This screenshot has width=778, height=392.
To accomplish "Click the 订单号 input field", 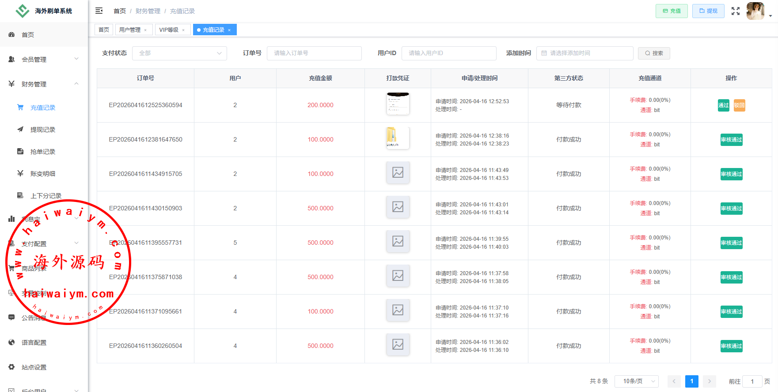I will (314, 53).
